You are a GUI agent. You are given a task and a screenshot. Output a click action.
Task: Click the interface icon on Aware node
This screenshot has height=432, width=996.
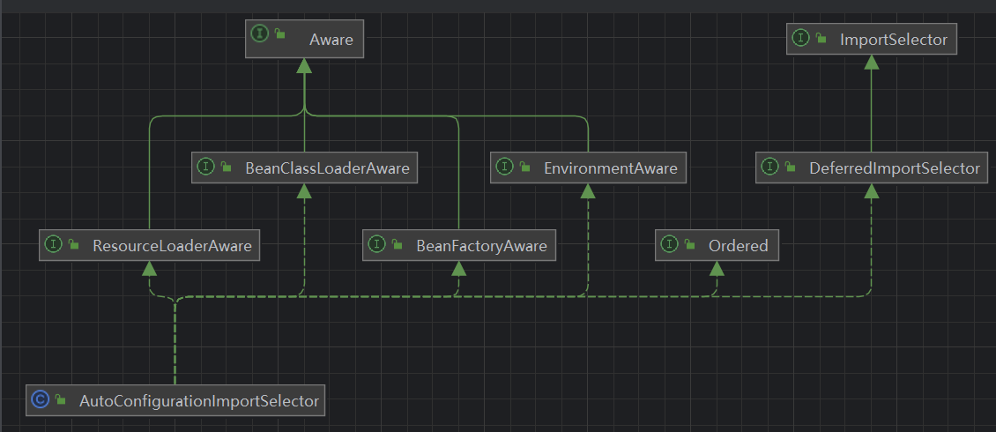(x=260, y=34)
